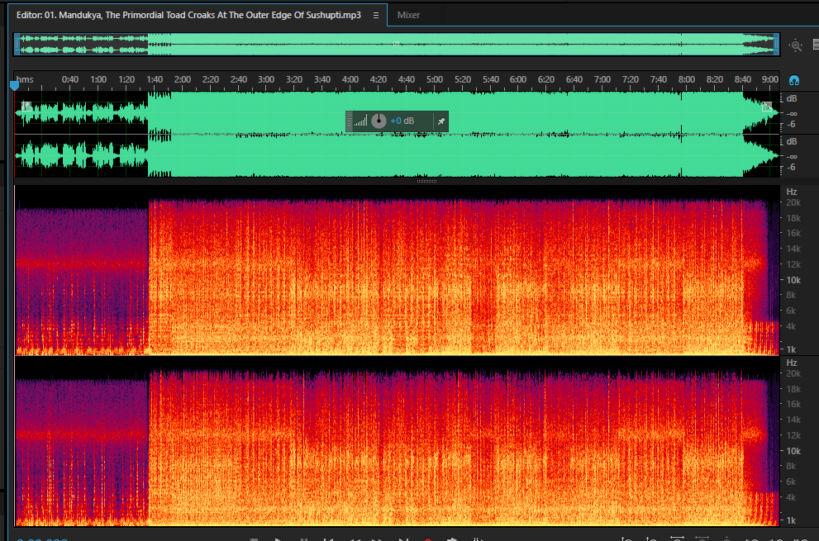Click the fade in handle on waveform
819x541 pixels.
pyautogui.click(x=26, y=107)
